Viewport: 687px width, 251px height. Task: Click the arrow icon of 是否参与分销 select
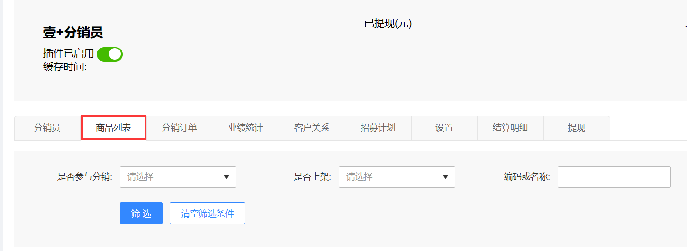(x=226, y=177)
